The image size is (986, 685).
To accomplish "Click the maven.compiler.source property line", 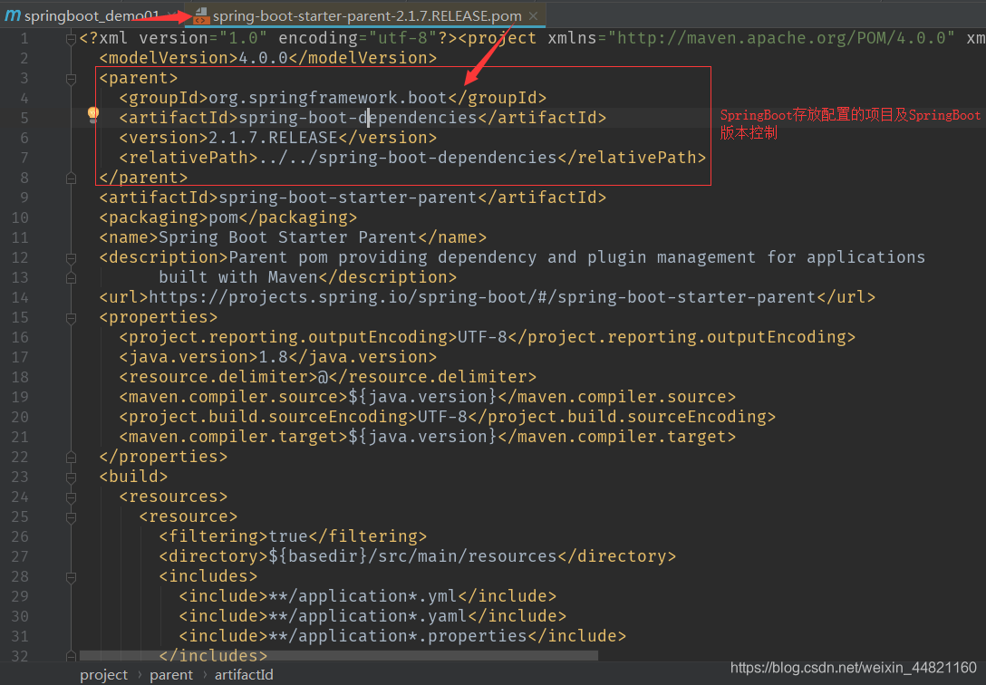I will coord(428,397).
